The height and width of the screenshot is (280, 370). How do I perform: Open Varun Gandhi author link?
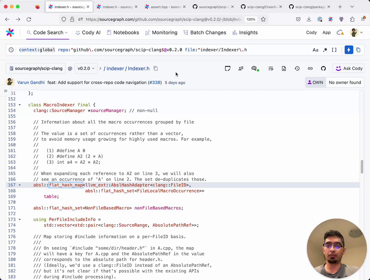[31, 82]
